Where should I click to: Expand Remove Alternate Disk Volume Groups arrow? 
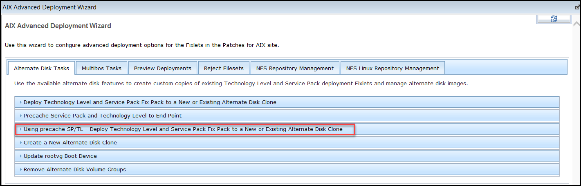21,169
